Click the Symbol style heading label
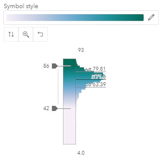The height and width of the screenshot is (159, 163). point(21,6)
